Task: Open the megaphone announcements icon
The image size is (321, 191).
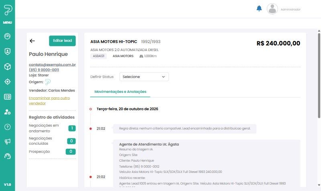Action: [7, 142]
